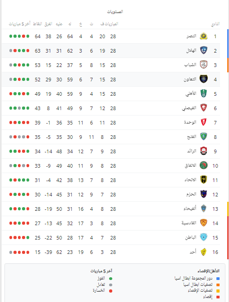Viewport: 229px width, 302px height.
Task: Open the الفتح team name link
Action: [x=191, y=137]
